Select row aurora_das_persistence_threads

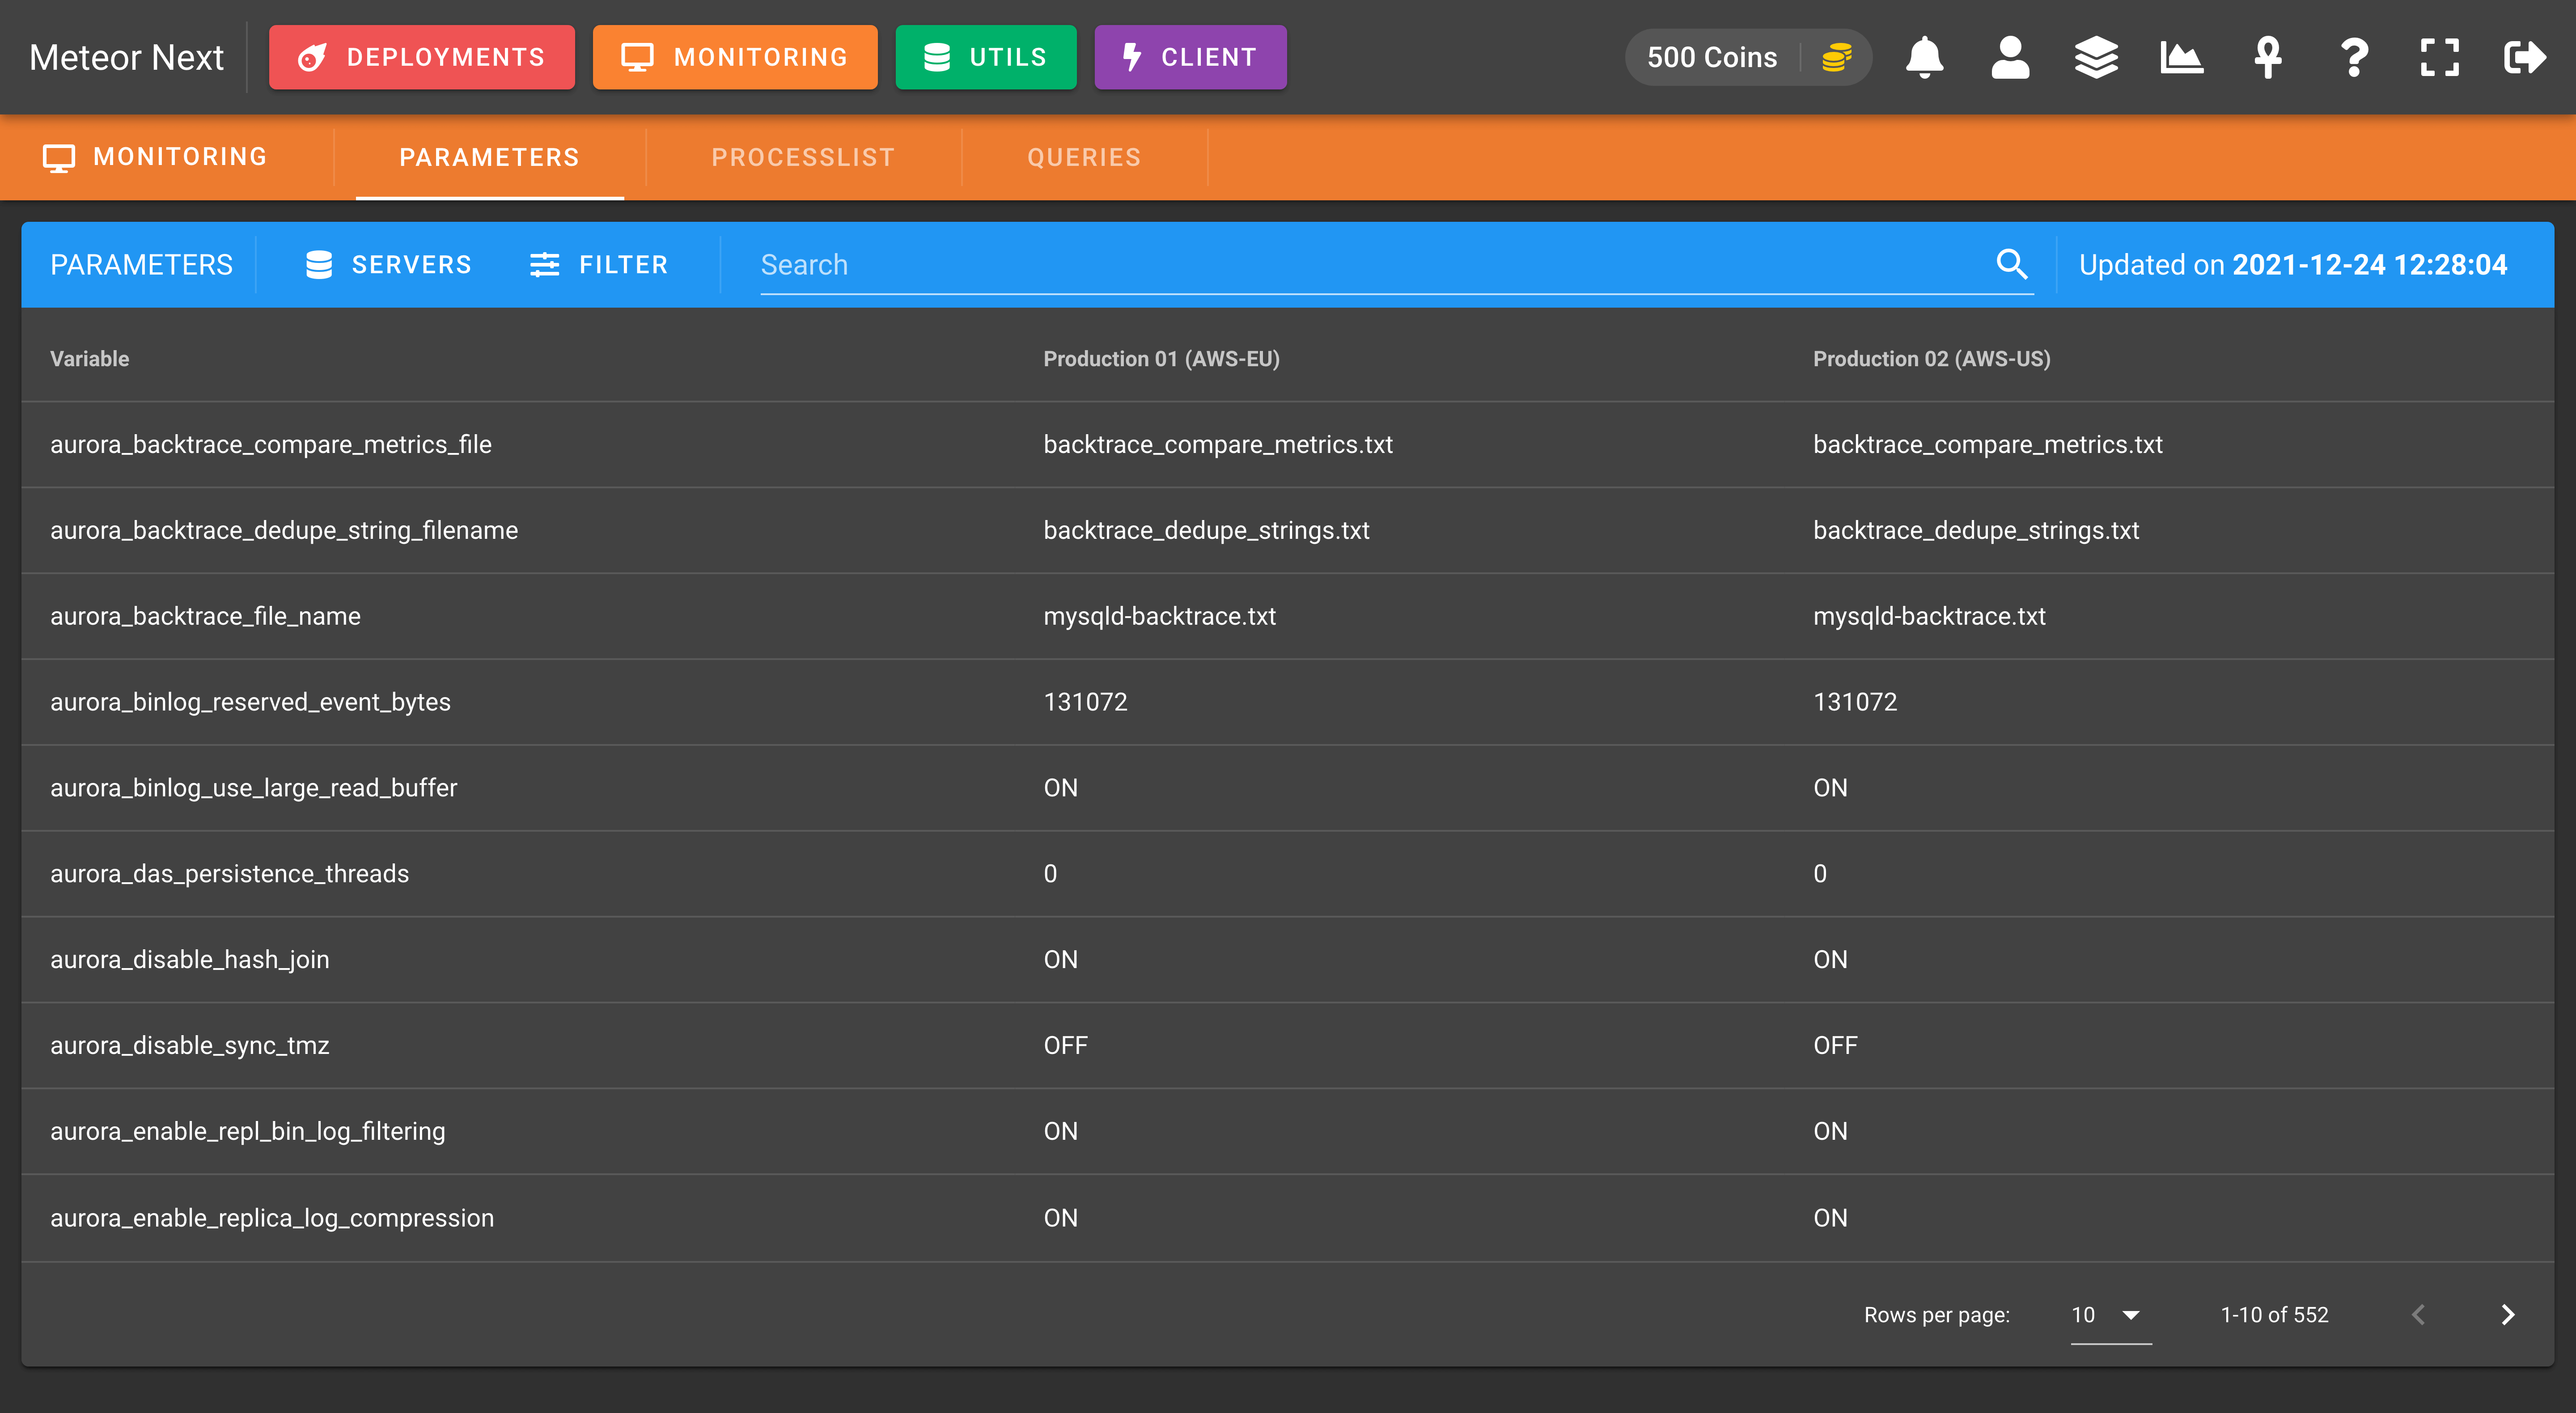tap(1287, 874)
